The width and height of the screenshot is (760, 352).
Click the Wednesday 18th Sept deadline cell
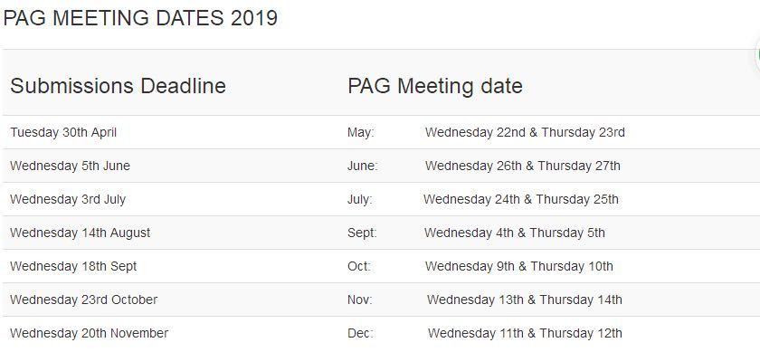coord(73,266)
